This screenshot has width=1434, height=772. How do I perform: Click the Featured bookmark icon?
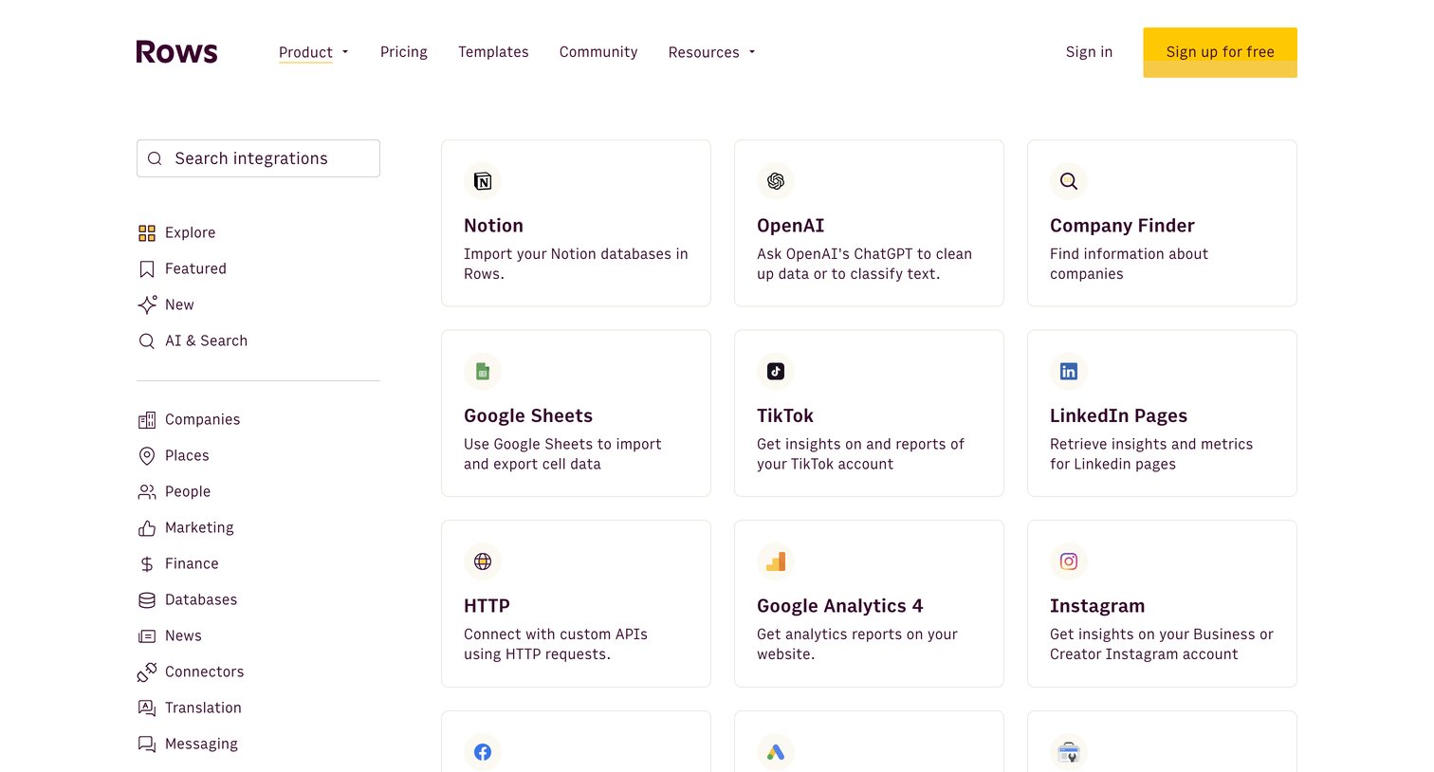tap(147, 269)
